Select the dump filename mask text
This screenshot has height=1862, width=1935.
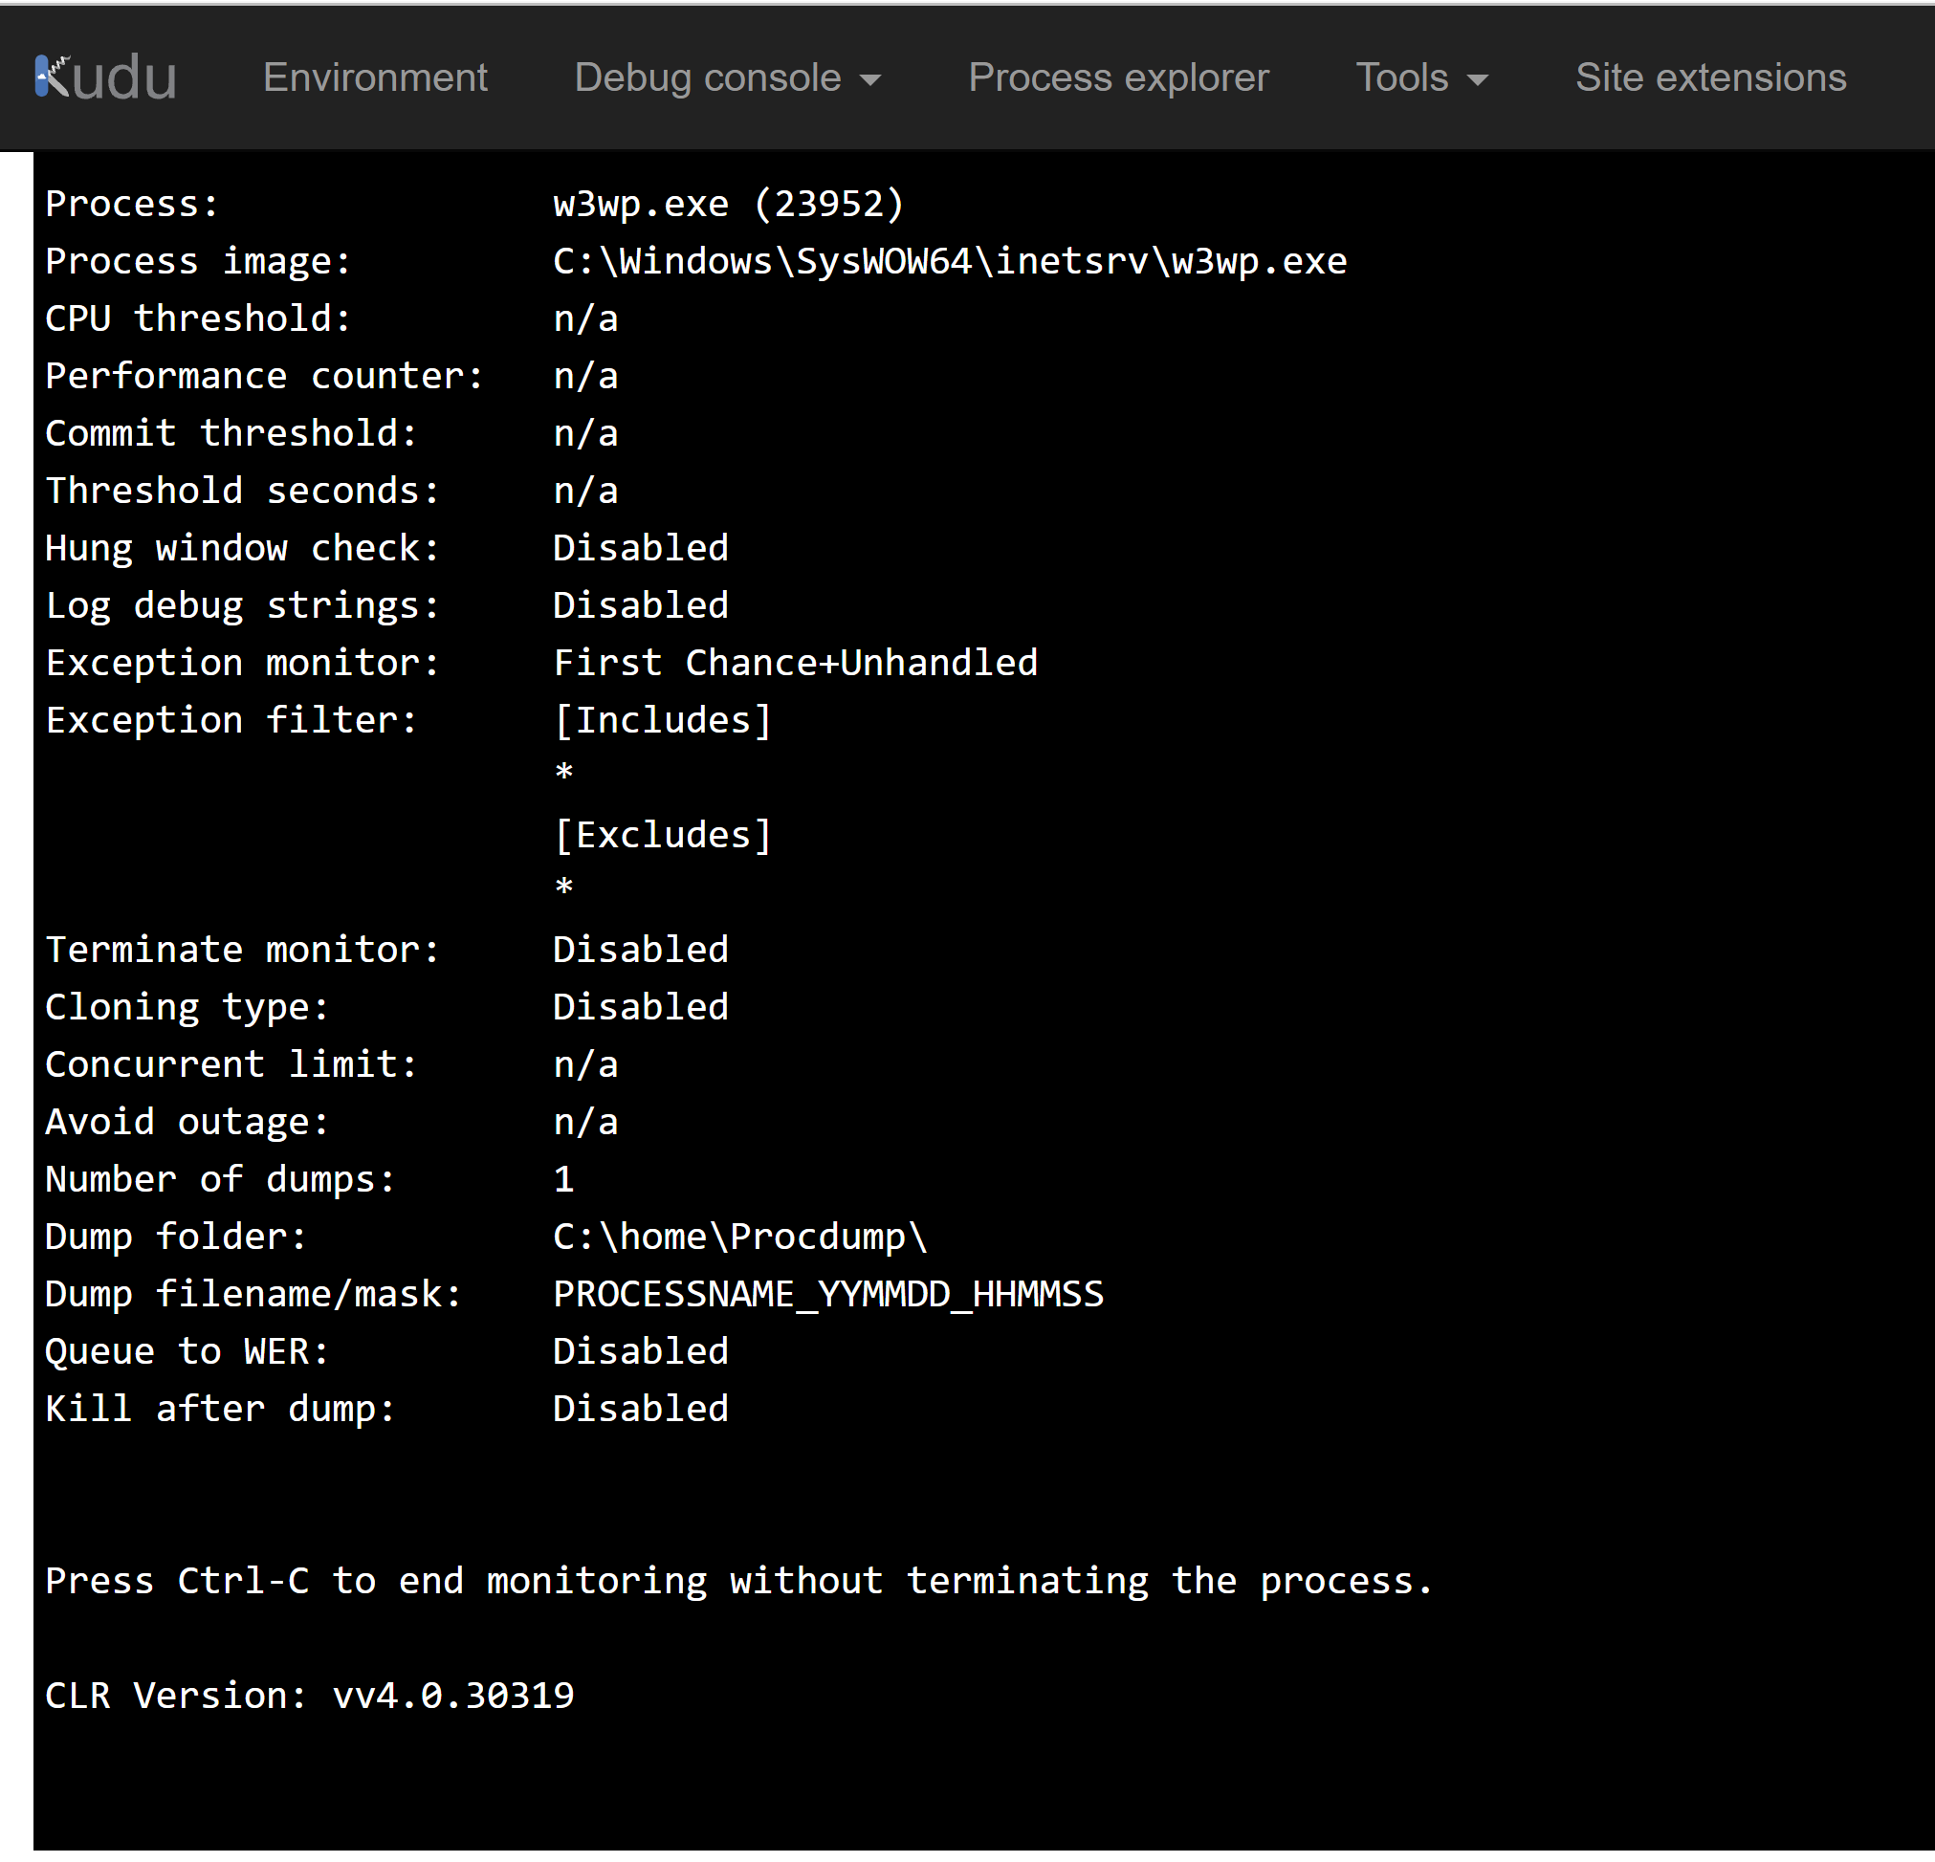point(827,1293)
